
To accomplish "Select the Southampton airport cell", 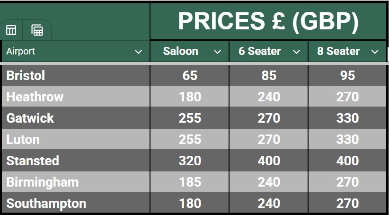I will pos(46,204).
